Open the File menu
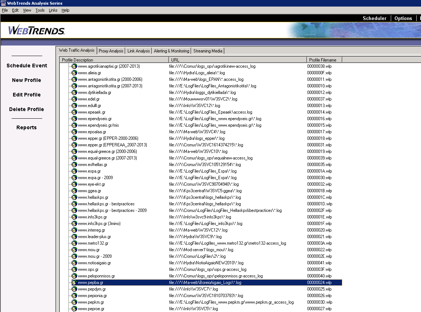Image resolution: width=421 pixels, height=312 pixels. [5, 10]
